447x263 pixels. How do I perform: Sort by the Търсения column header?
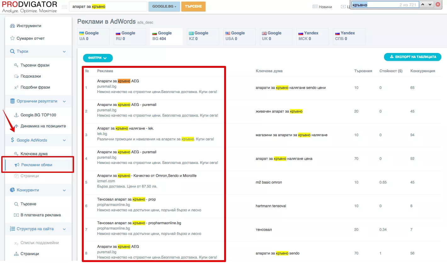click(x=363, y=71)
